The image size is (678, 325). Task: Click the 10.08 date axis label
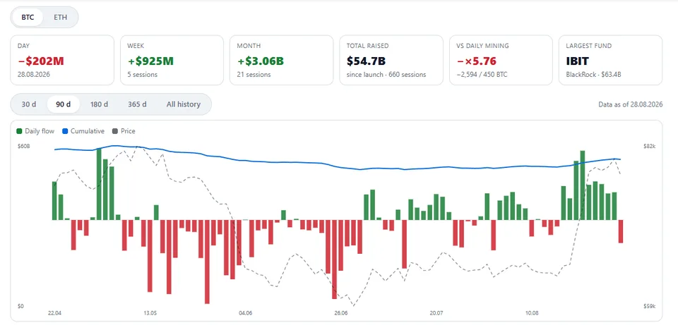pyautogui.click(x=532, y=313)
